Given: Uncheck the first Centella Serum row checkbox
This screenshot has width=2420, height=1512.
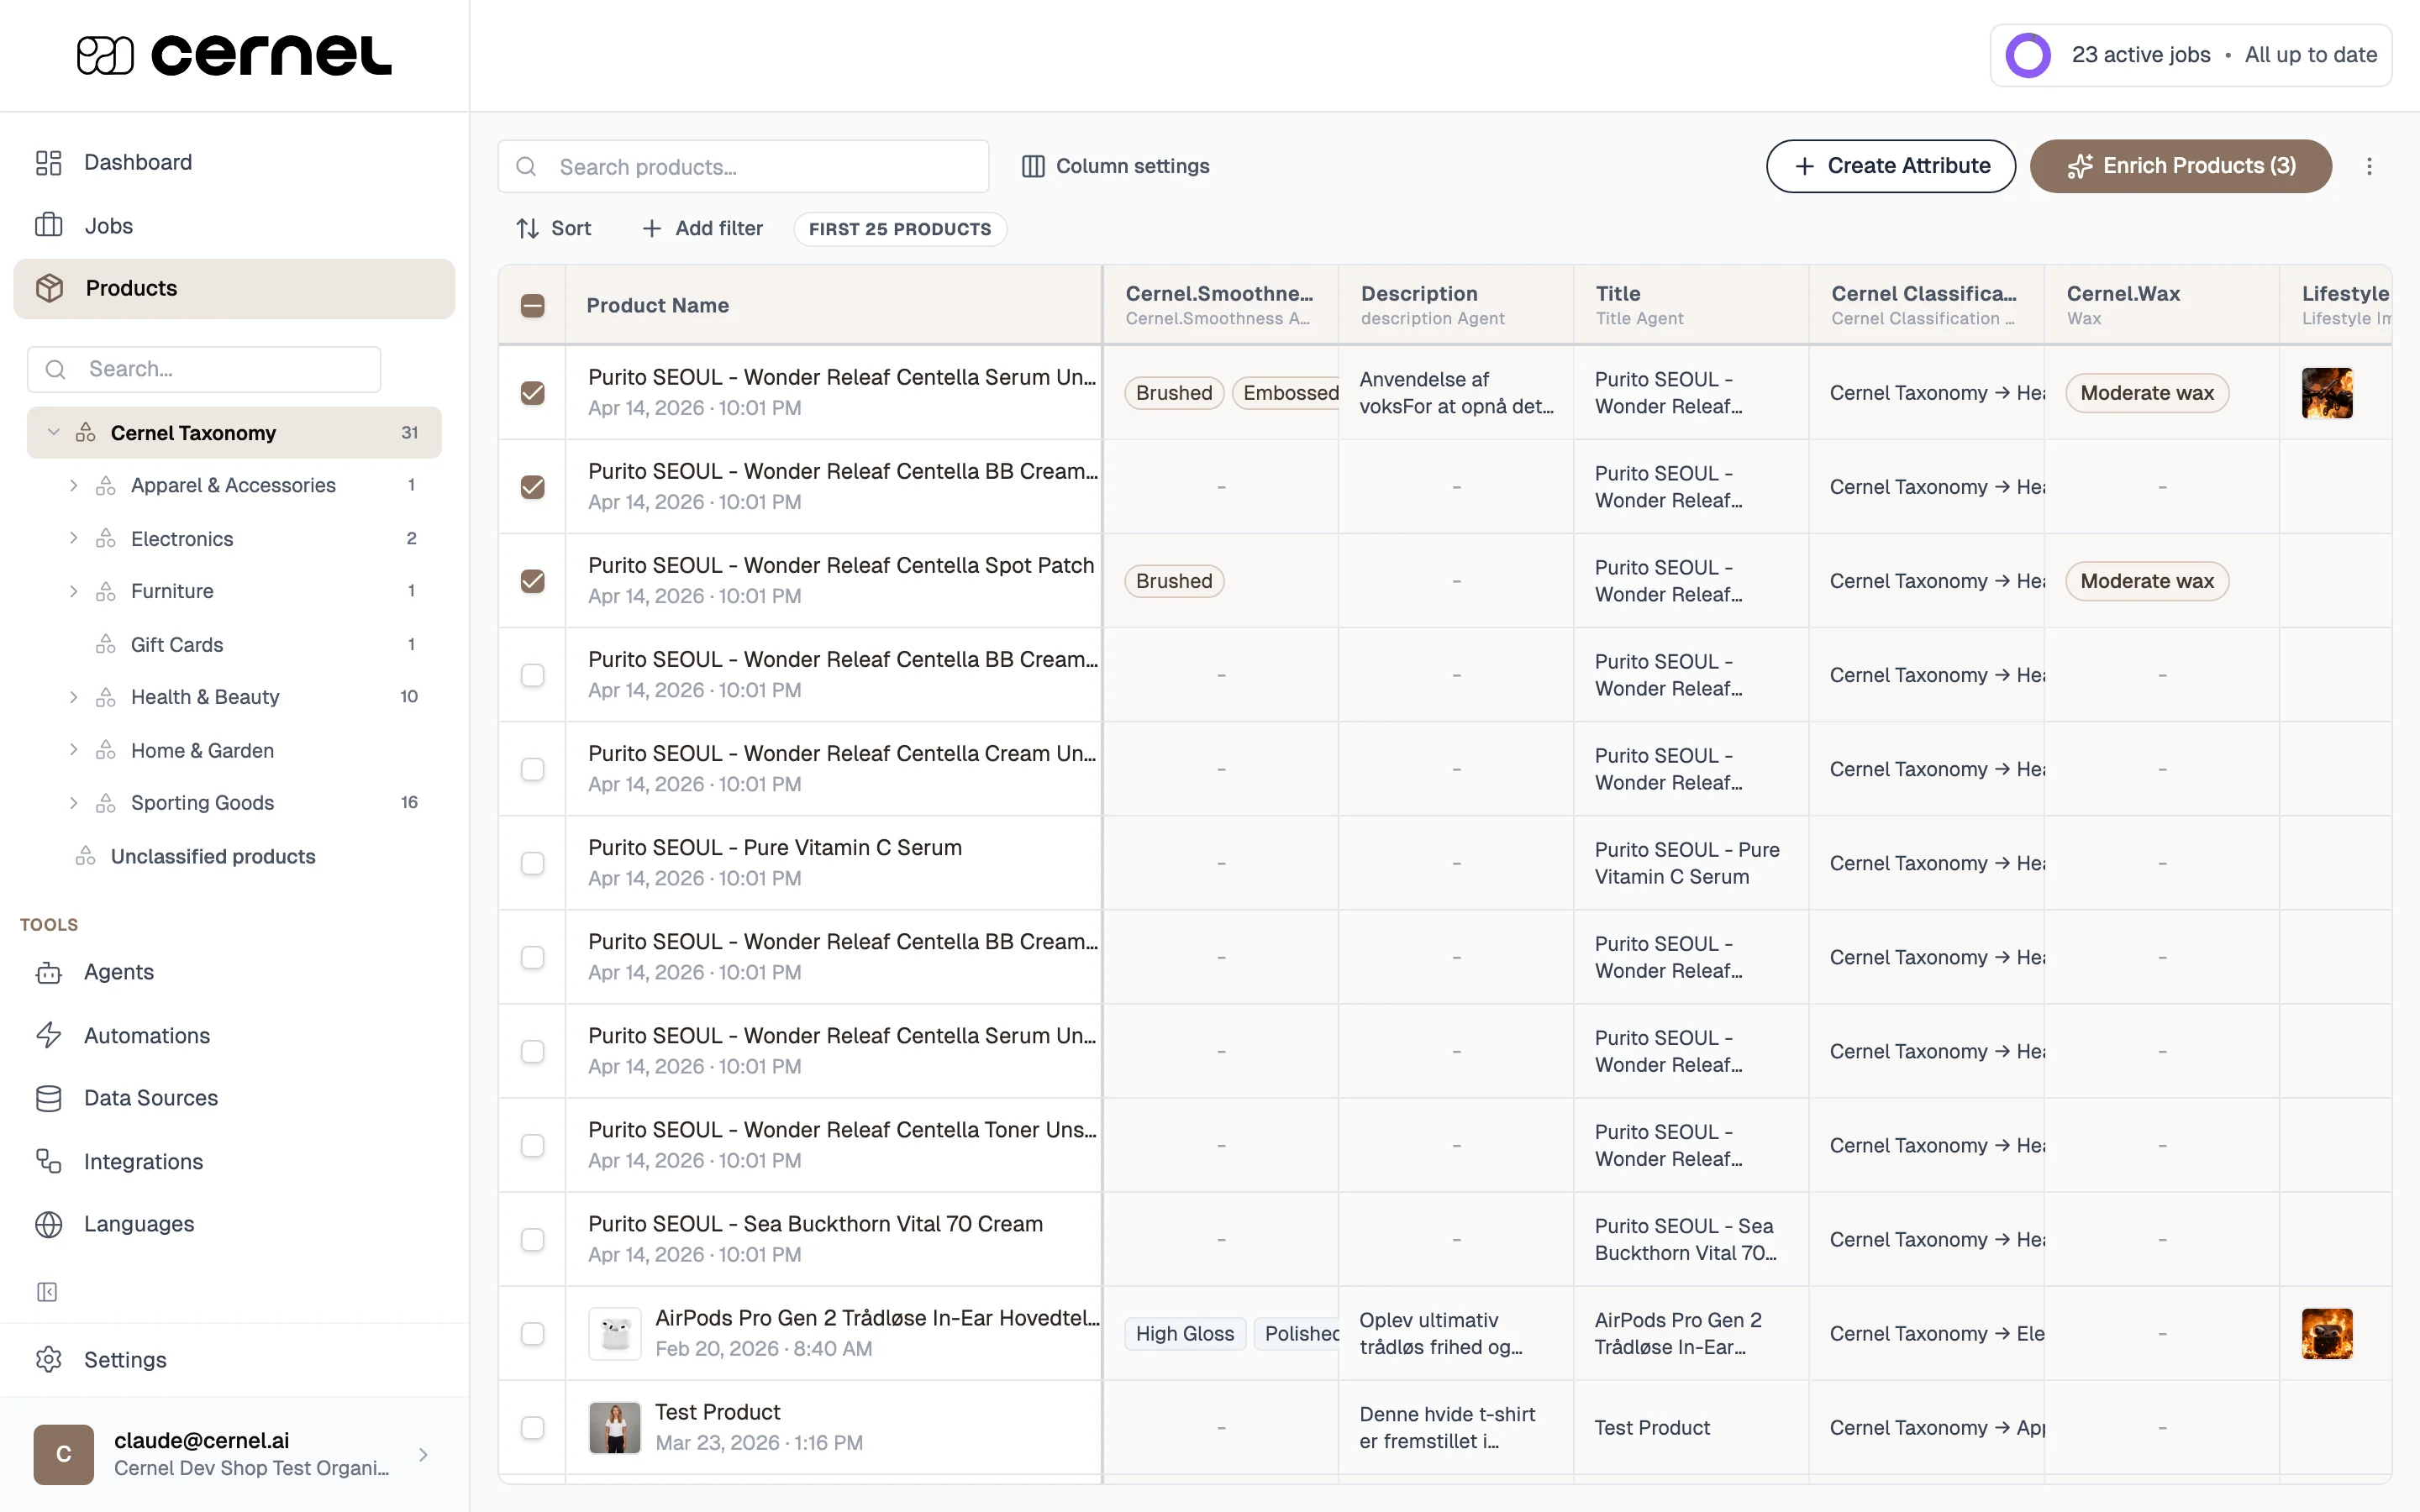Looking at the screenshot, I should (533, 393).
